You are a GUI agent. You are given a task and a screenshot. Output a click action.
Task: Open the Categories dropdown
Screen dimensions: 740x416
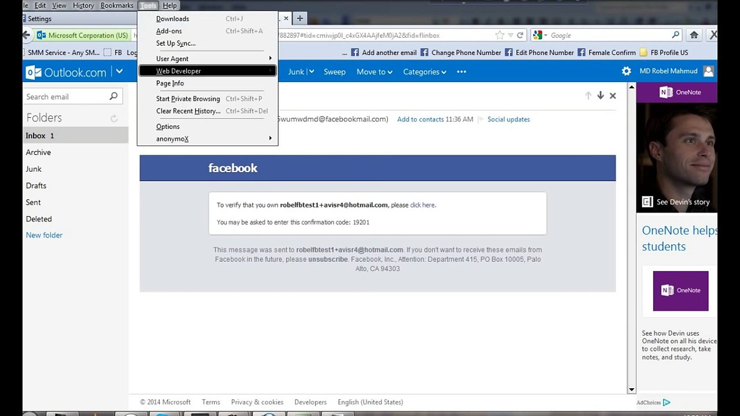(425, 72)
